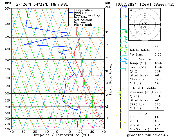The image size is (177, 137).
Task: Click the EH value 14
Action: click(156, 117)
